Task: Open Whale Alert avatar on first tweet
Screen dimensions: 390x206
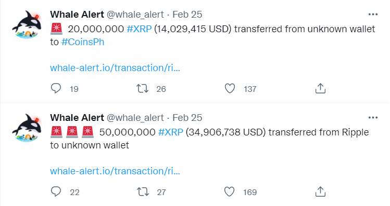Action: click(x=27, y=24)
